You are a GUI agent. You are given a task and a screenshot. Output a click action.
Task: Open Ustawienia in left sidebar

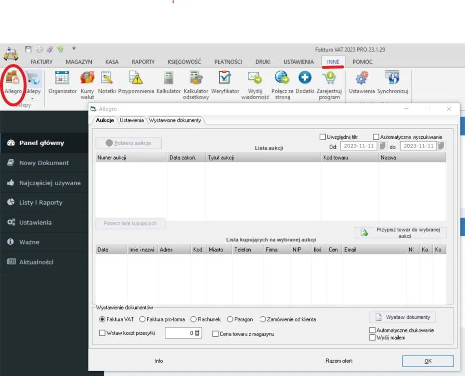[44, 222]
